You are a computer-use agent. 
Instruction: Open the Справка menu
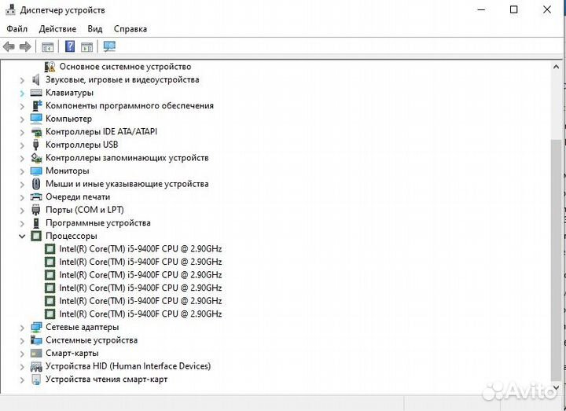130,29
